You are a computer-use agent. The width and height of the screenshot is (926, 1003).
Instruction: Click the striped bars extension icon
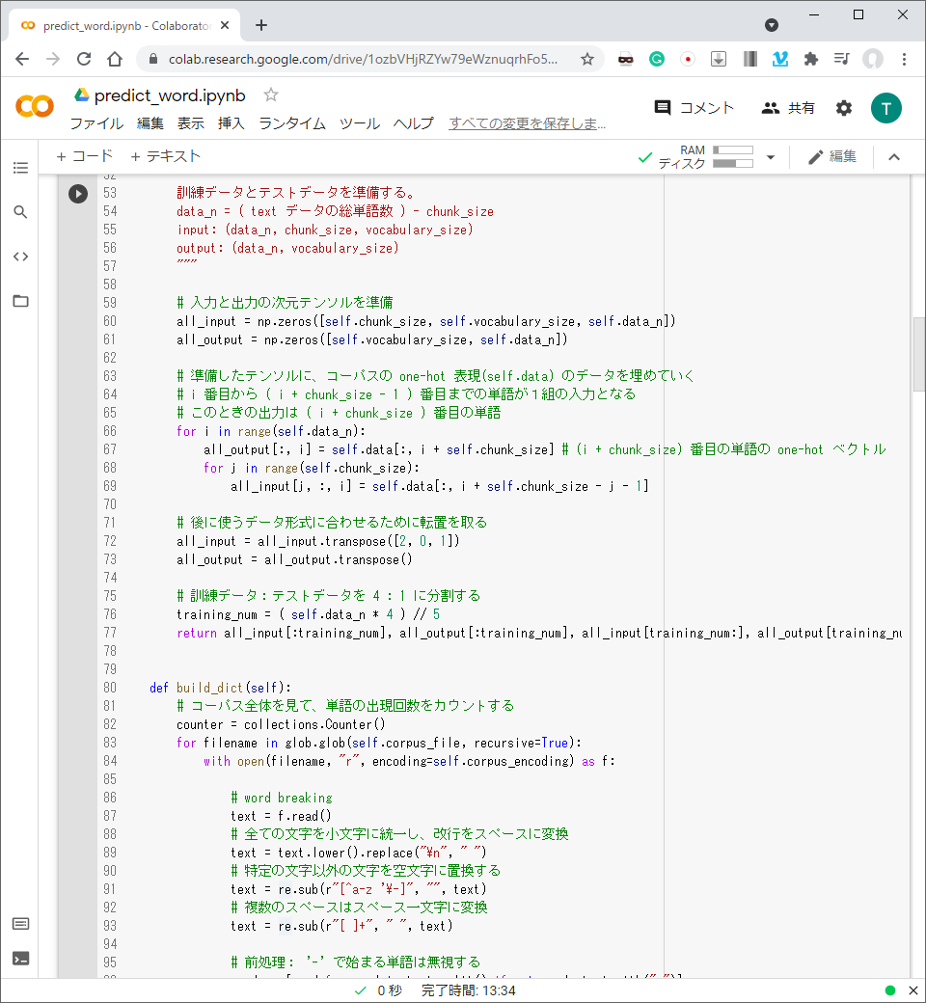click(750, 60)
